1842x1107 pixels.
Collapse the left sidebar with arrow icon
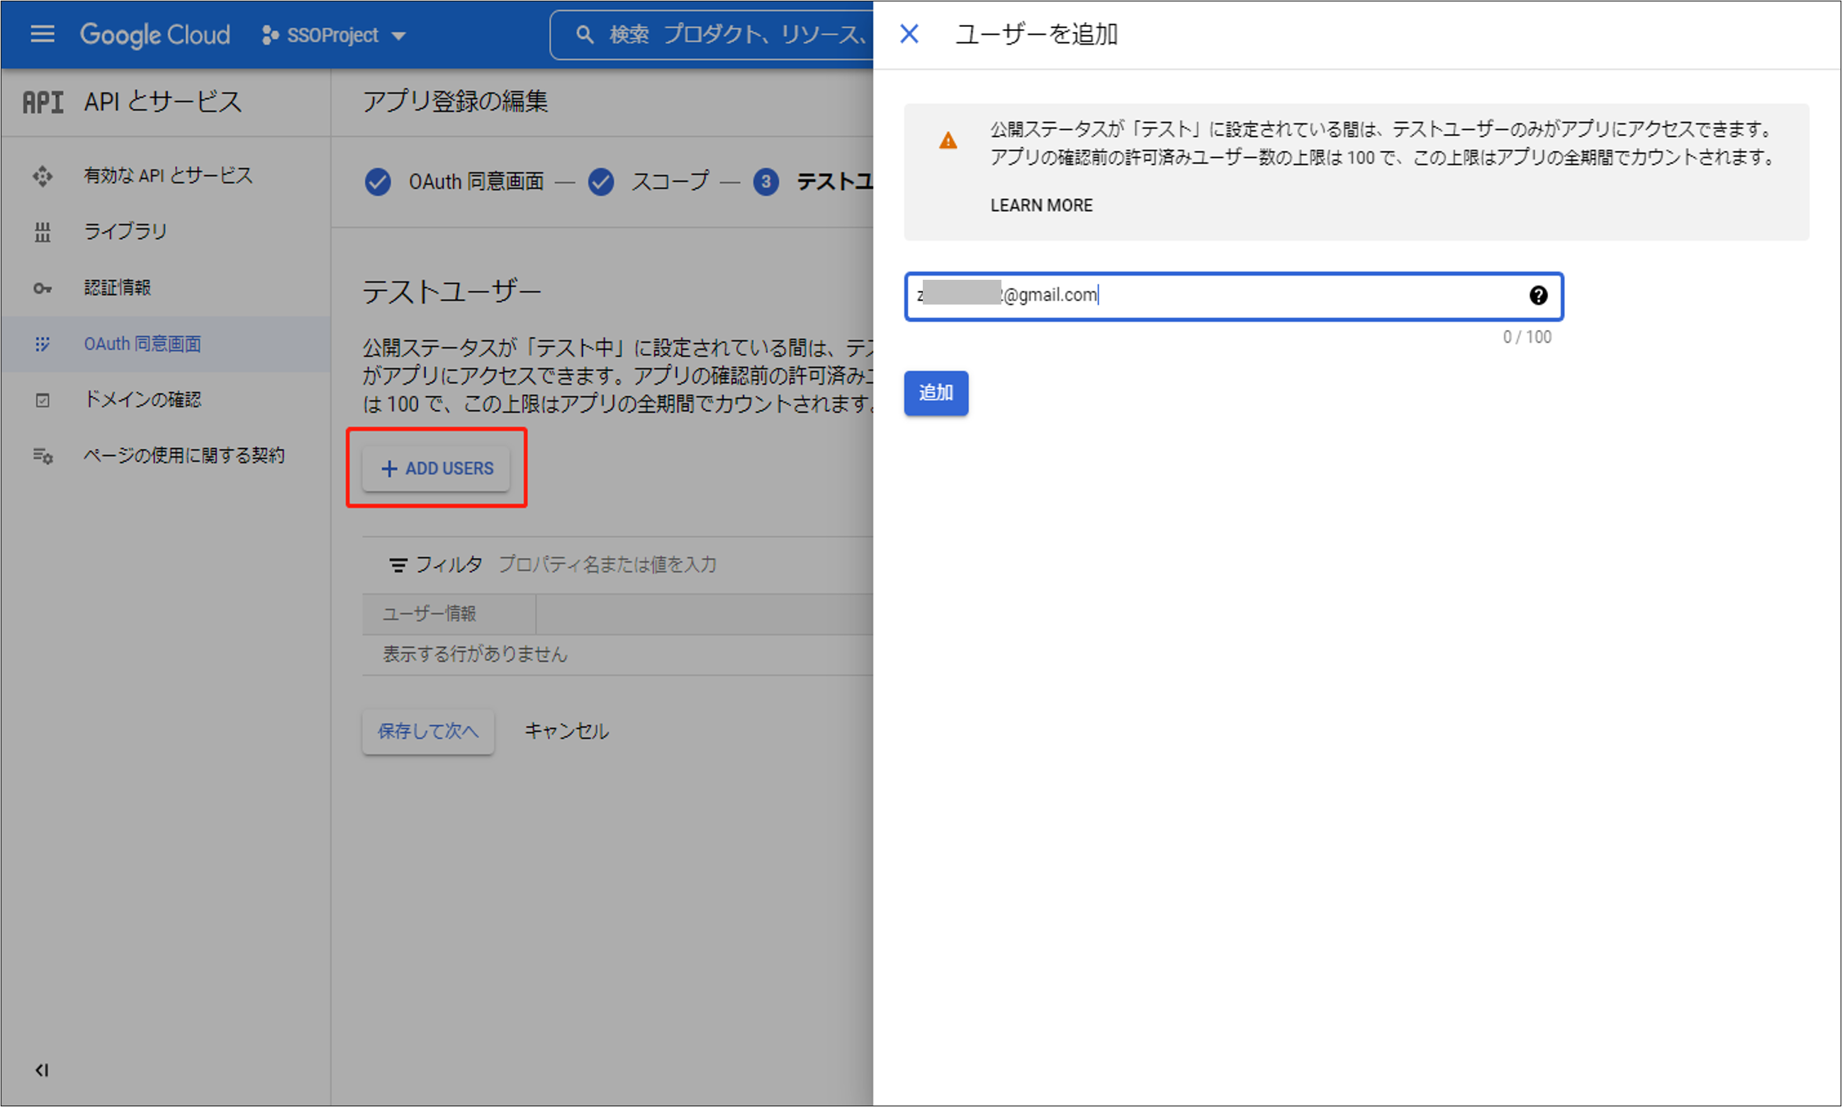pyautogui.click(x=42, y=1070)
